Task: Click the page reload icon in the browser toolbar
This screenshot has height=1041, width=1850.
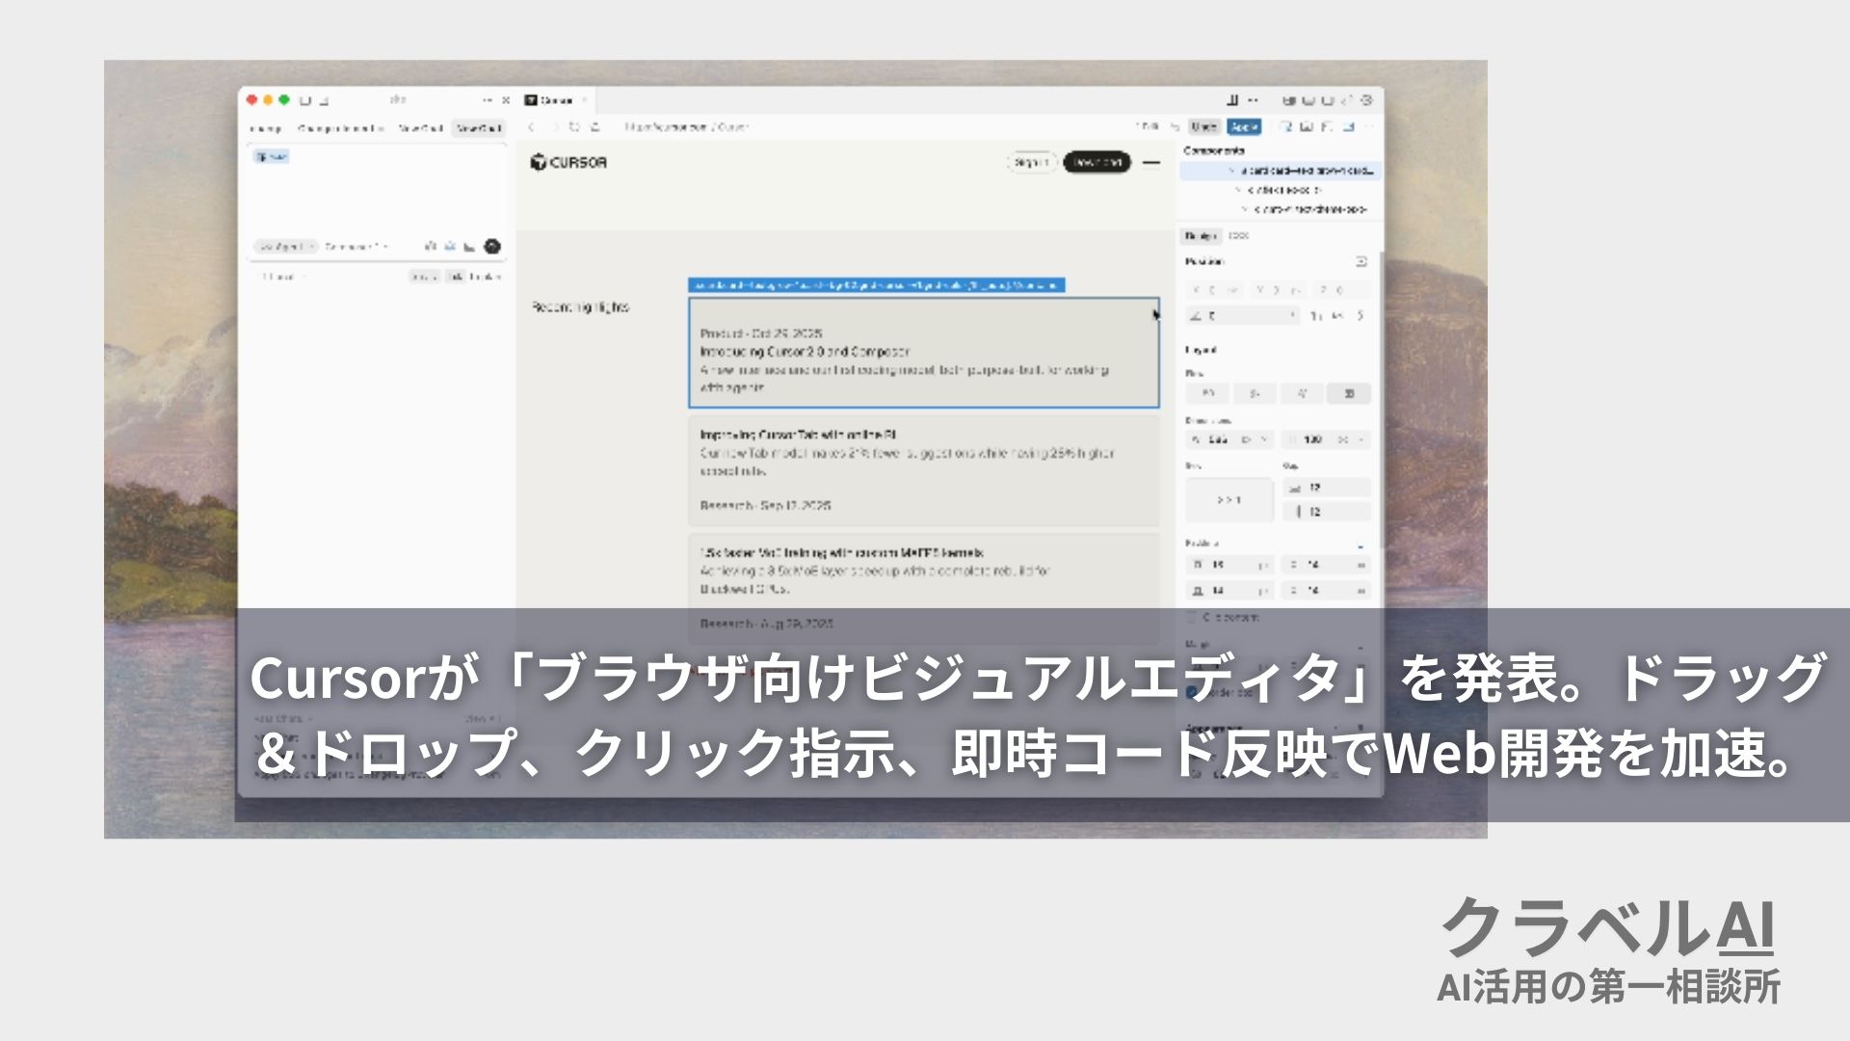Action: tap(573, 128)
